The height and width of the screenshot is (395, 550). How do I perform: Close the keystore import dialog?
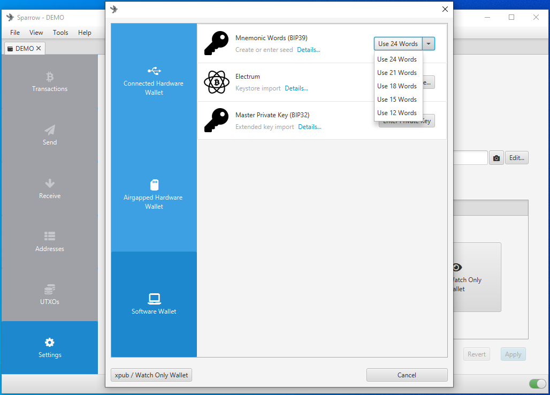(445, 9)
